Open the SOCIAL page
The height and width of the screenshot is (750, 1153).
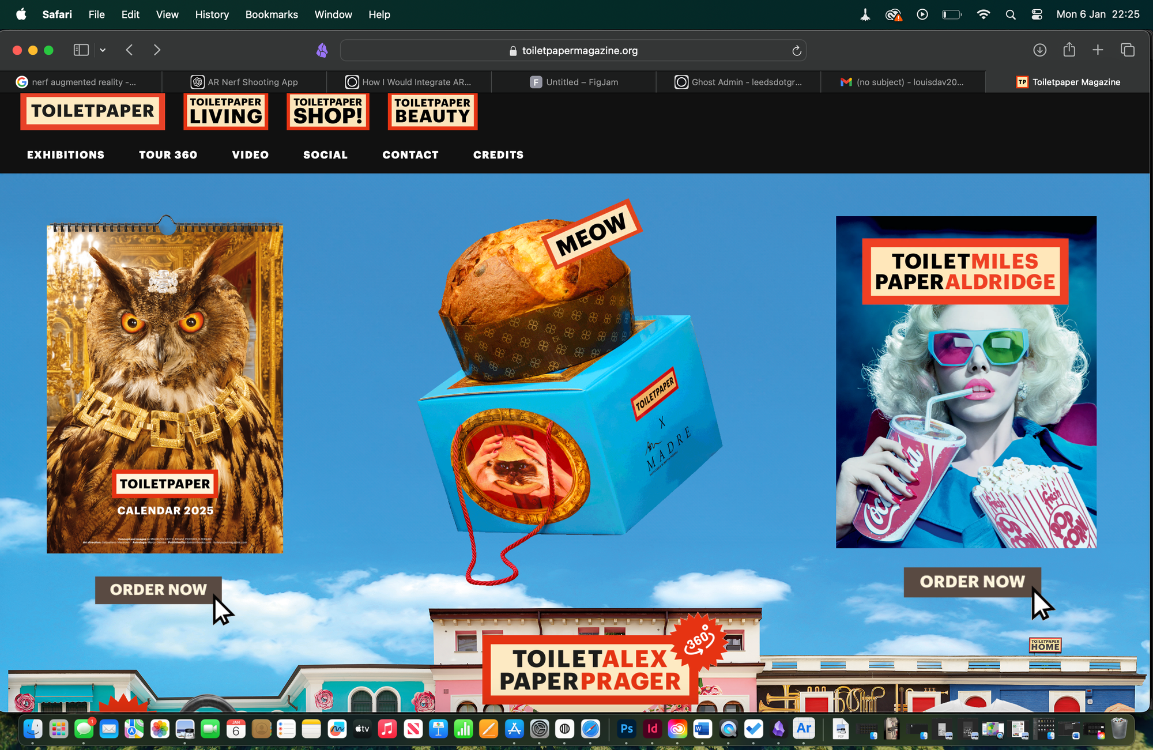coord(325,154)
